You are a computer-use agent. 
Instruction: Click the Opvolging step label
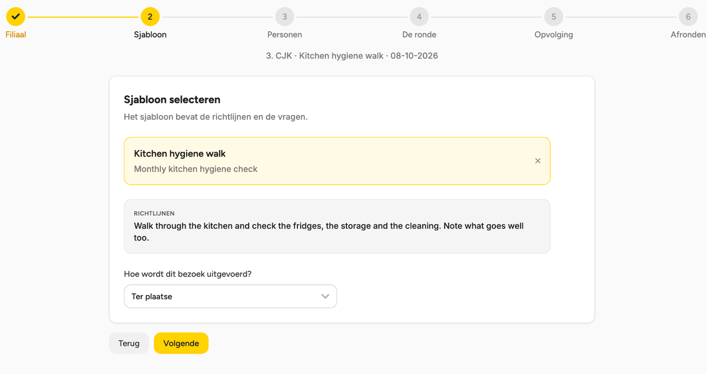[554, 35]
